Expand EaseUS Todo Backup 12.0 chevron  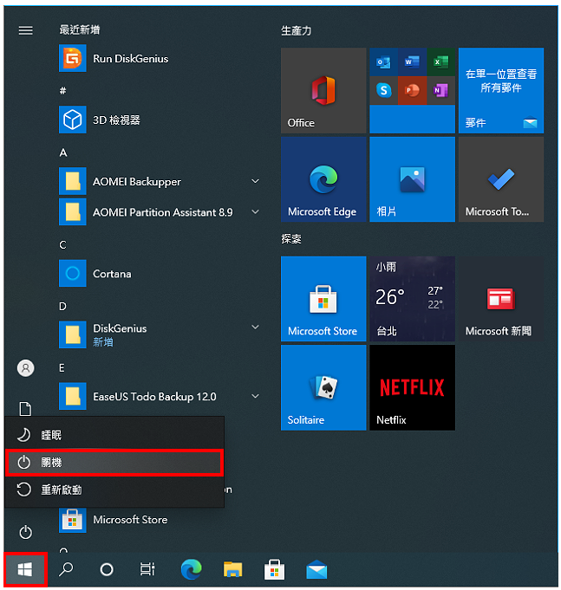255,396
